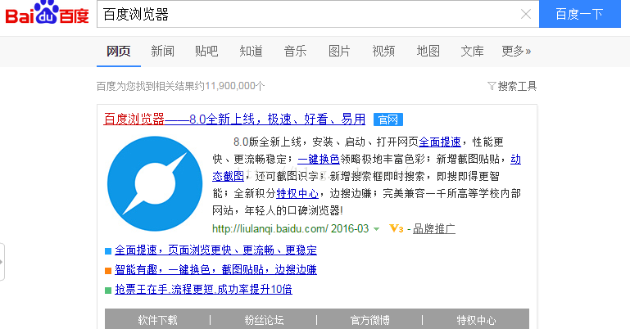Screen dimensions: 630x329
Task: Open the 视频 tab
Action: pyautogui.click(x=383, y=52)
